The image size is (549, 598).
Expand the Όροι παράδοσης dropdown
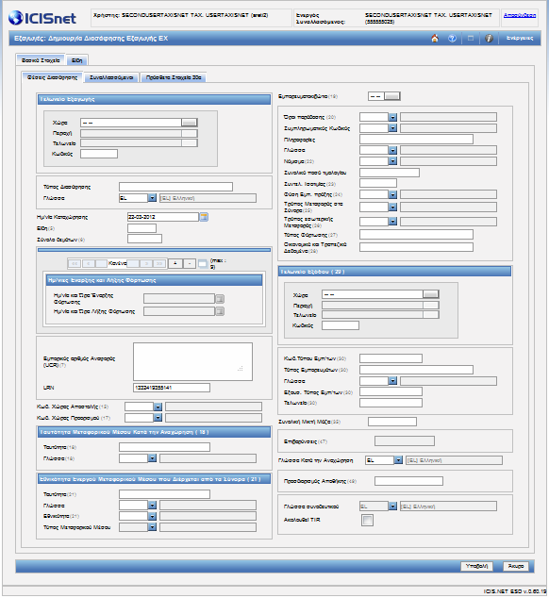392,117
